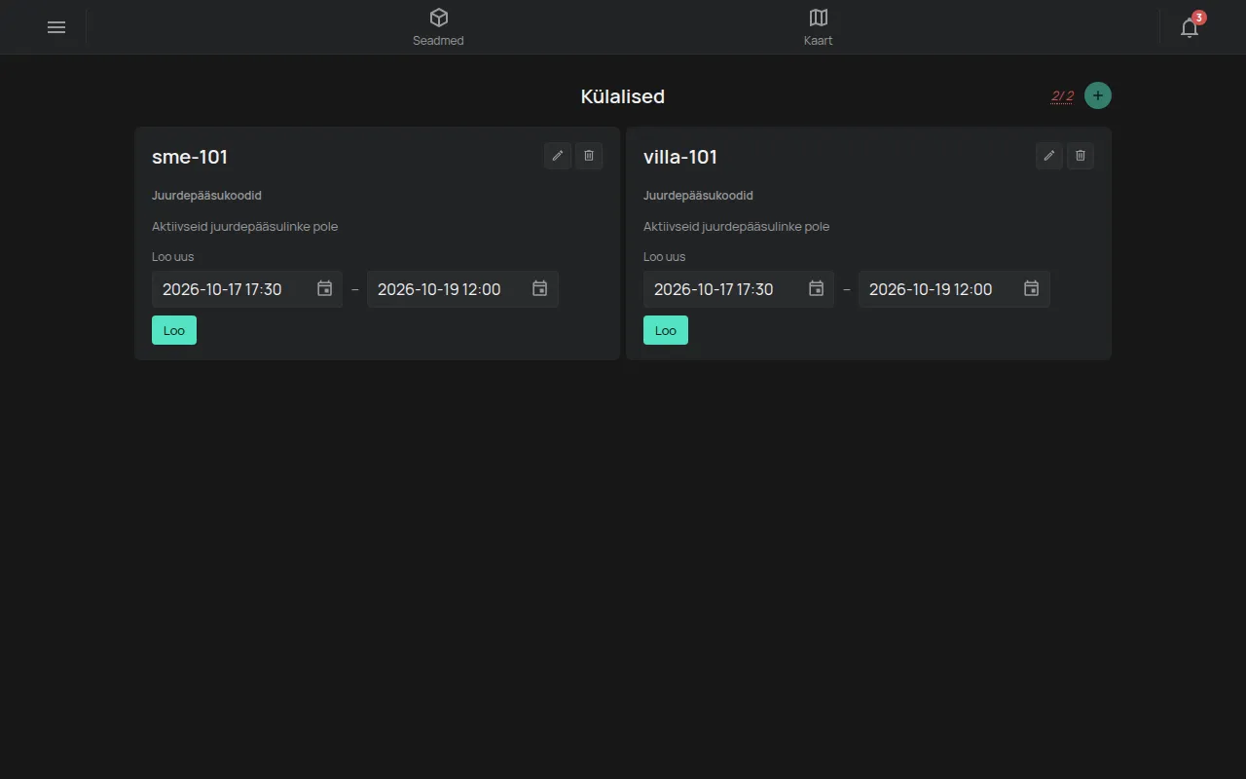Add a new guest with plus button
Image resolution: width=1246 pixels, height=779 pixels.
click(1098, 95)
